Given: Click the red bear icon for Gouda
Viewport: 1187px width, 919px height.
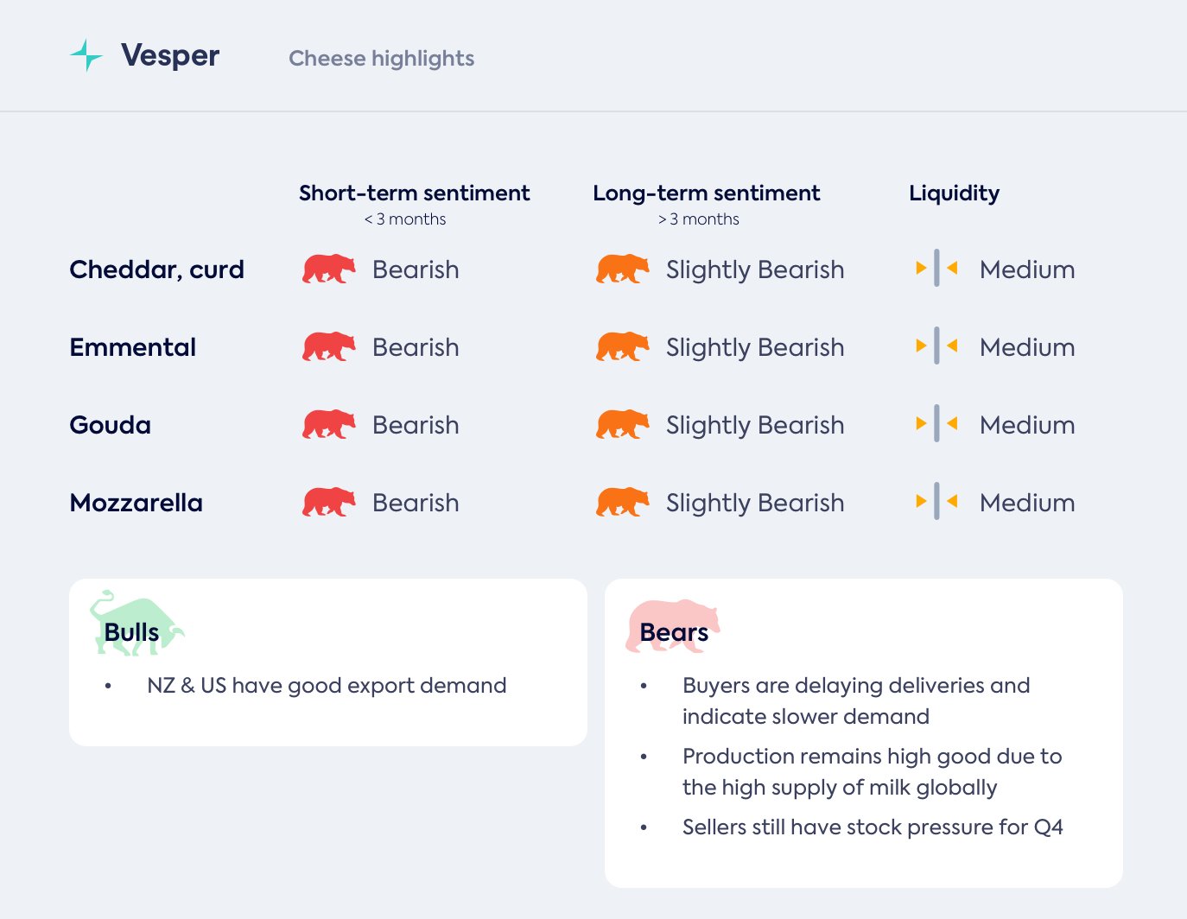Looking at the screenshot, I should click(328, 425).
